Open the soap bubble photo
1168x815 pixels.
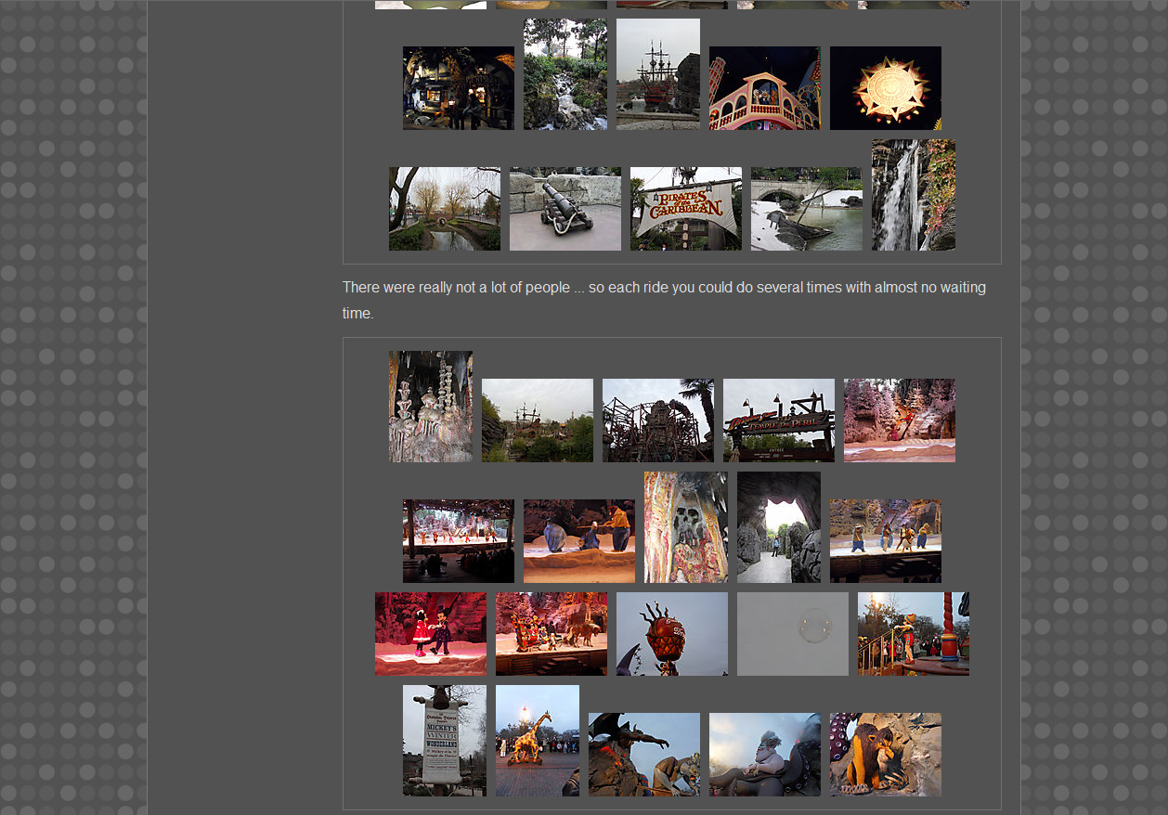(792, 634)
